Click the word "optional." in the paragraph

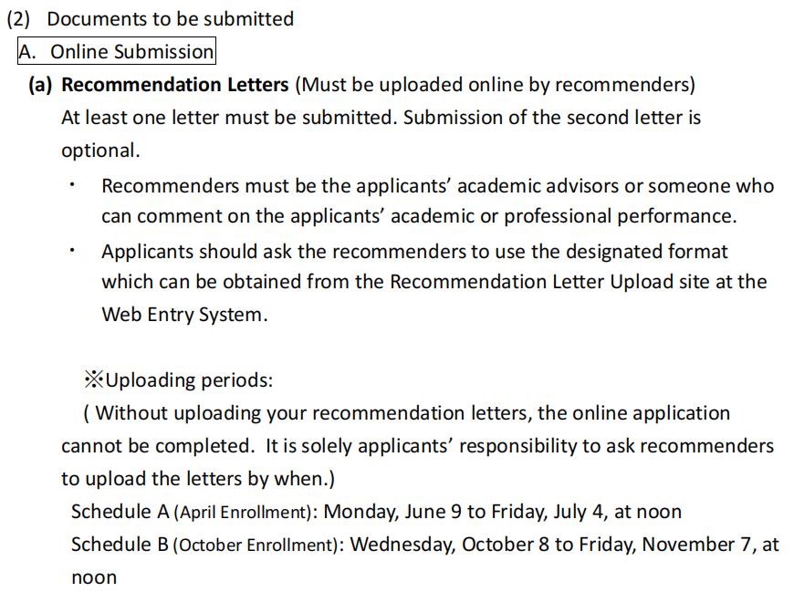pyautogui.click(x=100, y=151)
